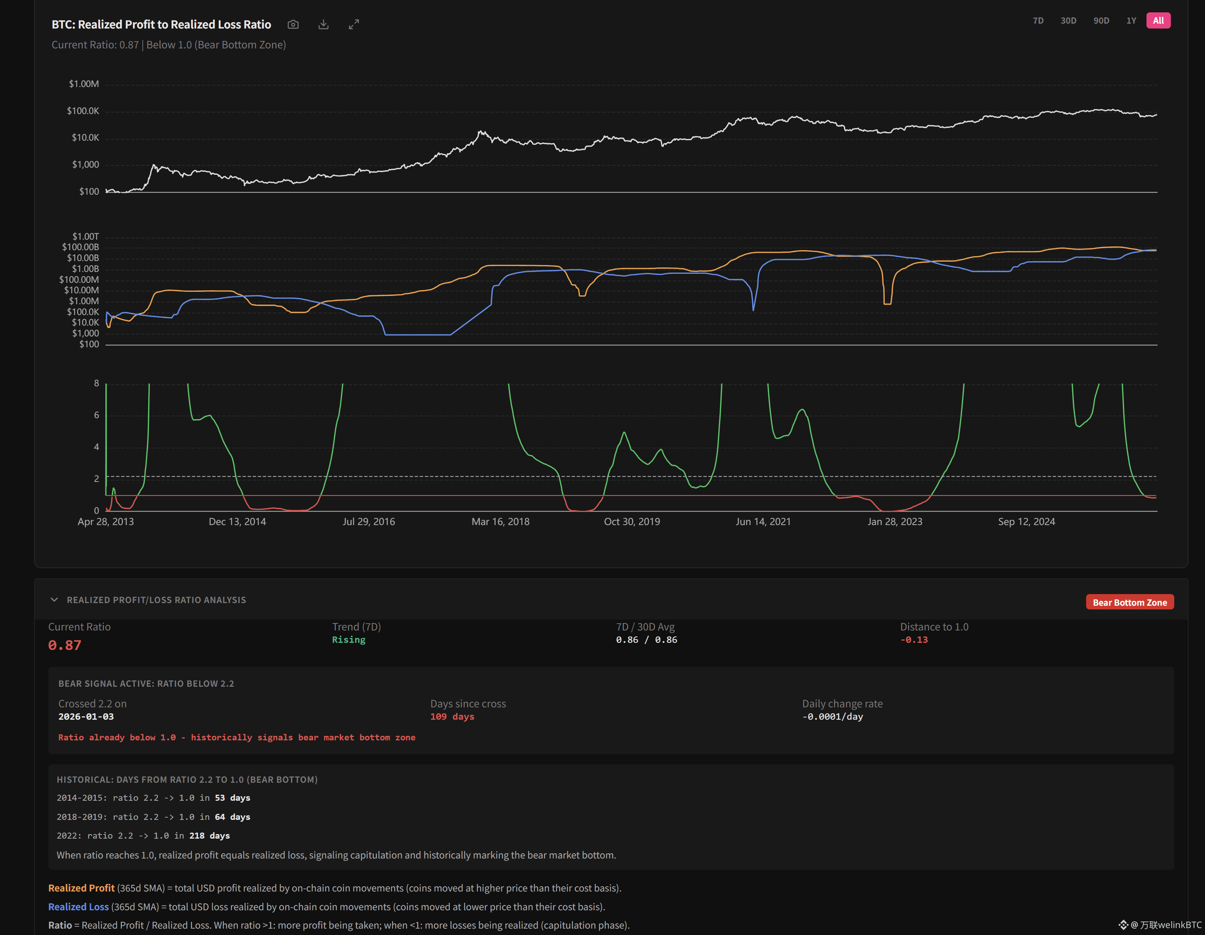Click the -0.0001/day change rate

pyautogui.click(x=833, y=717)
